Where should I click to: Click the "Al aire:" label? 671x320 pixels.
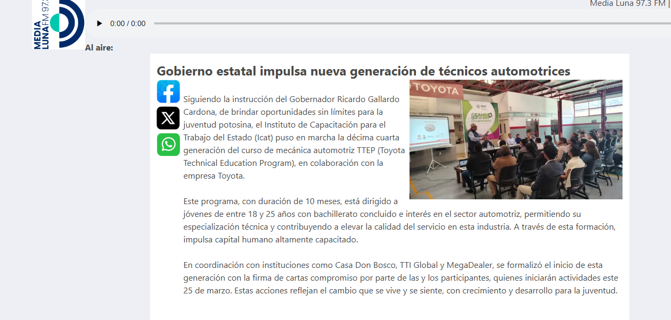point(99,48)
